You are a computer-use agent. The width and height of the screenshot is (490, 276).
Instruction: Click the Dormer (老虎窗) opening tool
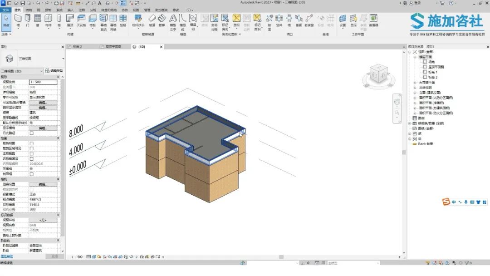(309, 20)
